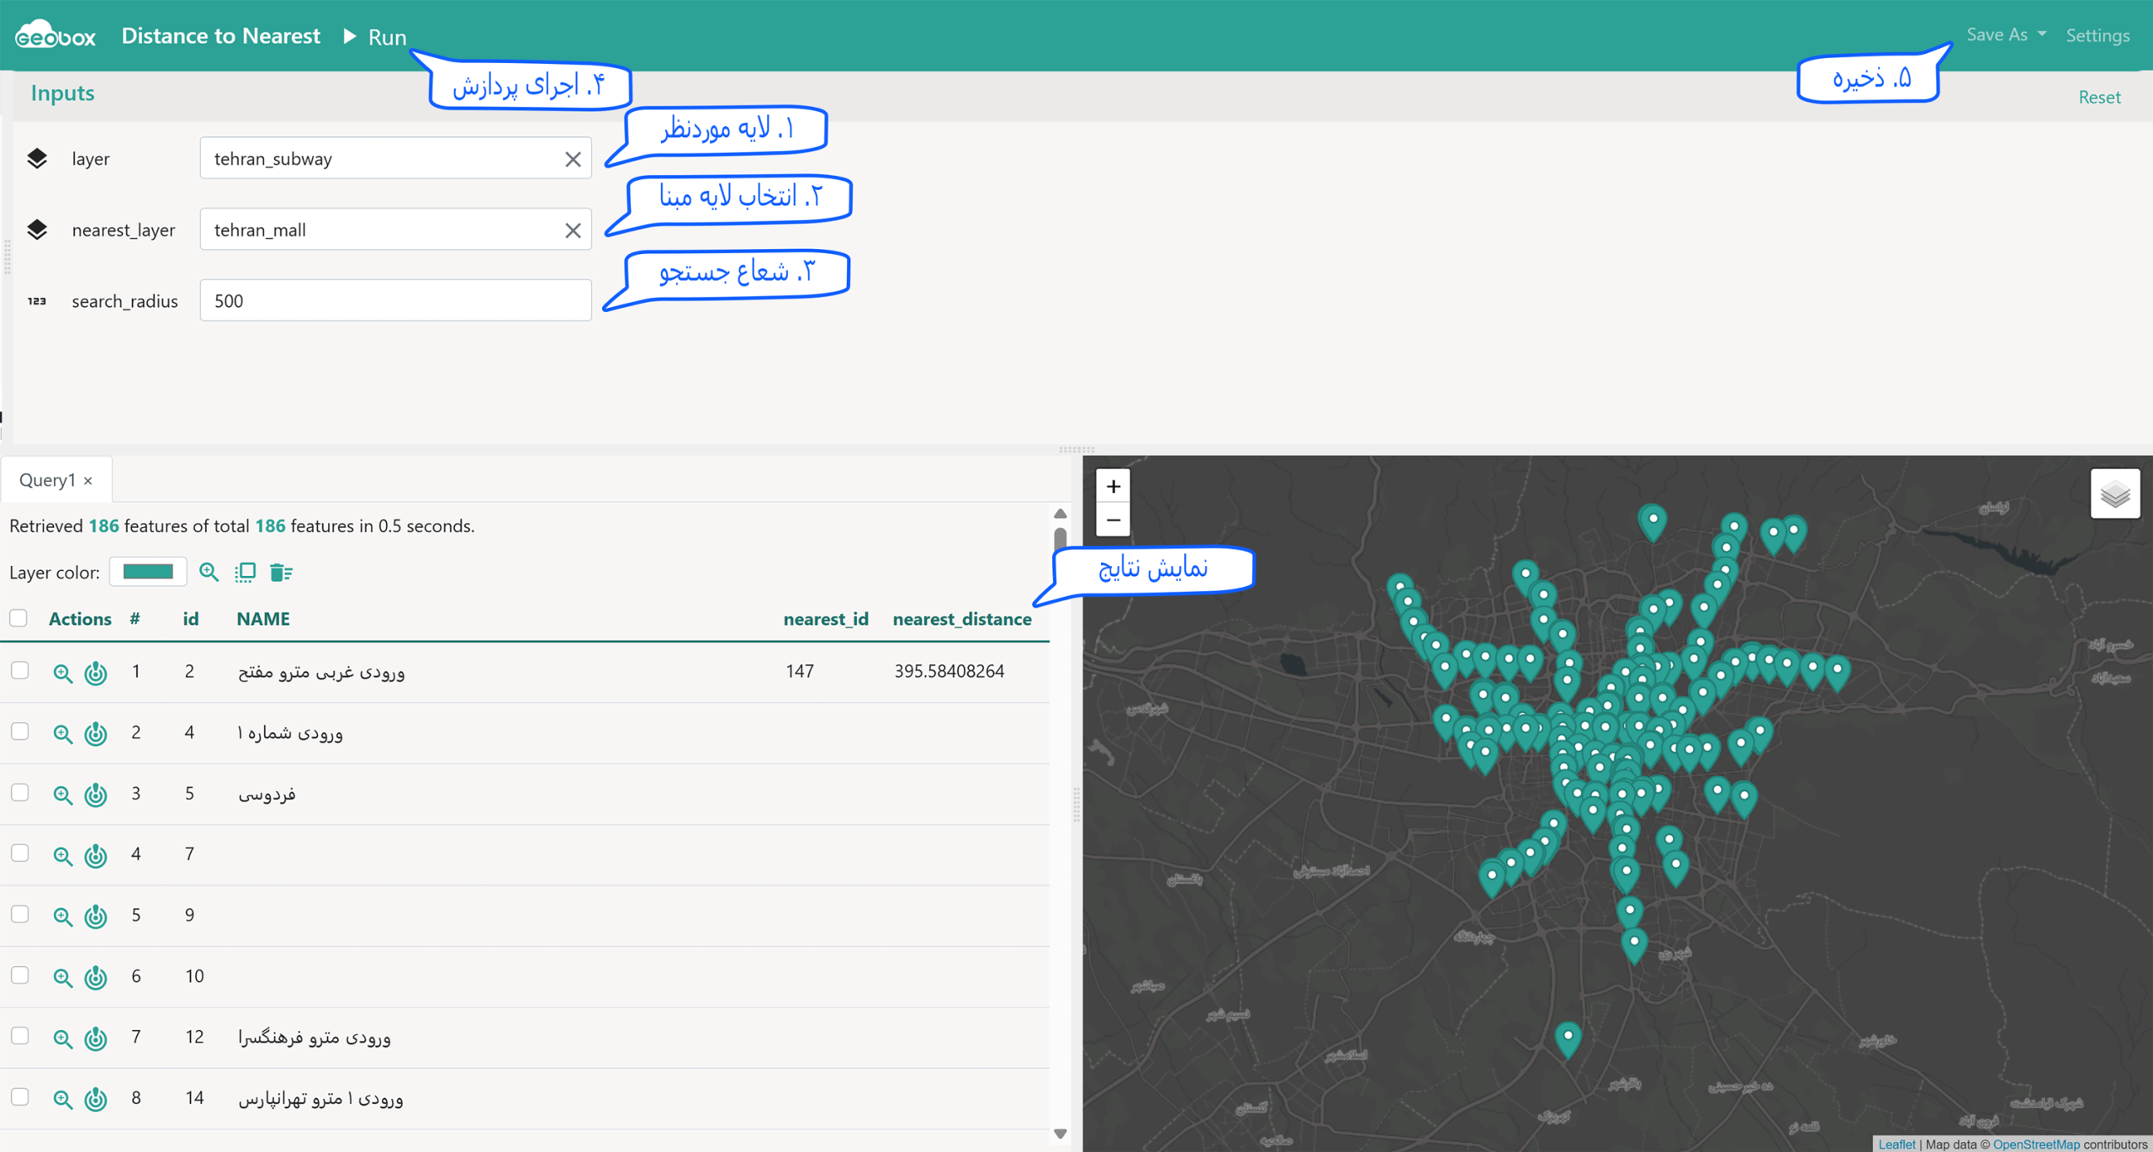The width and height of the screenshot is (2153, 1152).
Task: Open Settings in top bar
Action: click(x=2097, y=35)
